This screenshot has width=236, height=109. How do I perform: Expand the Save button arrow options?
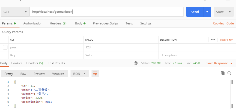(x=230, y=12)
